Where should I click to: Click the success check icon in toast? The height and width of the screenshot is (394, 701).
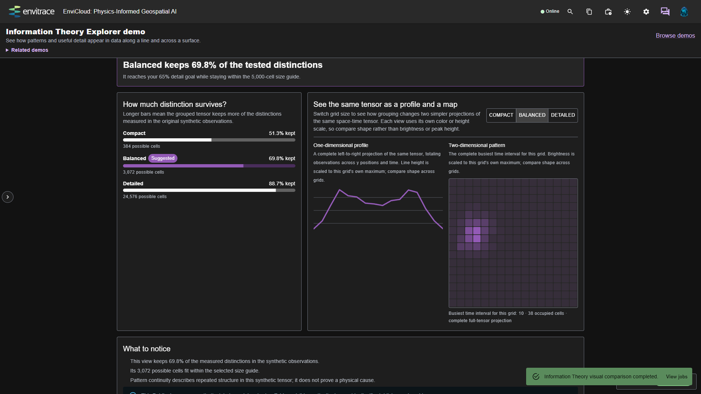536,376
